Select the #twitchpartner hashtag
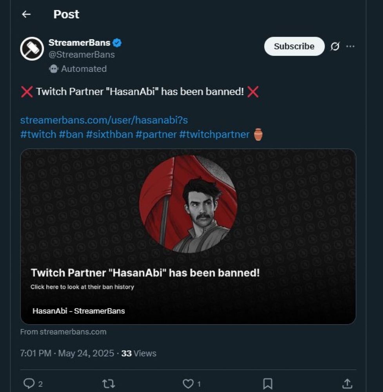383x392 pixels. click(214, 134)
